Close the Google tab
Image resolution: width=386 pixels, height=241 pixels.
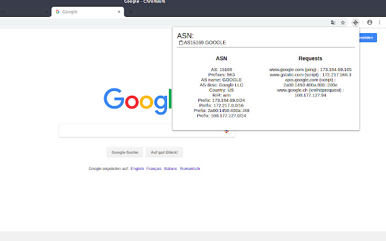[x=119, y=12]
